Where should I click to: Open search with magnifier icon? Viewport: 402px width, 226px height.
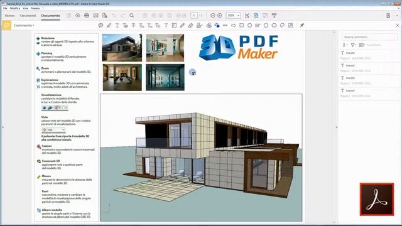(131, 16)
